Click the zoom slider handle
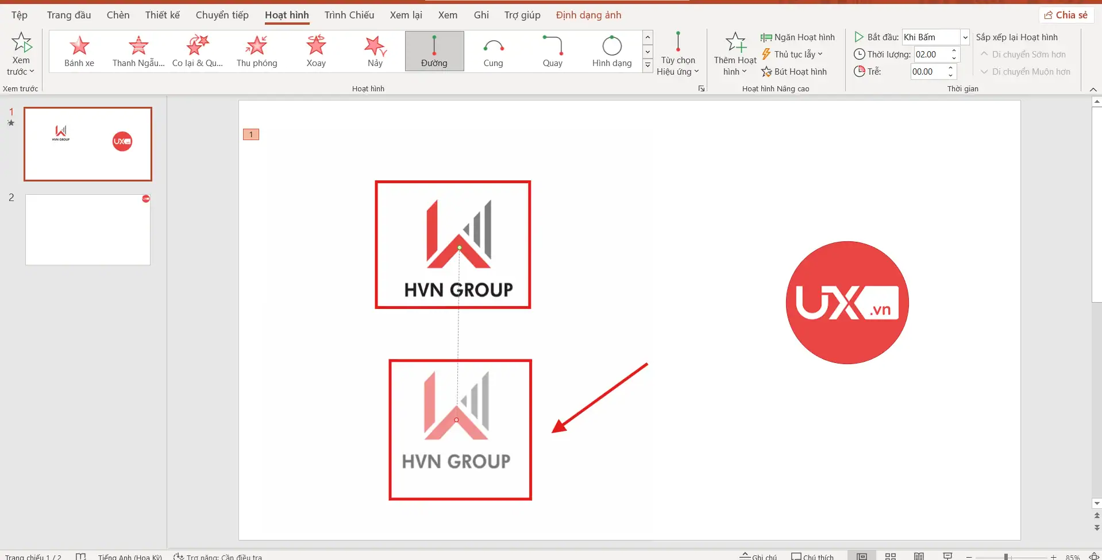Screen dimensions: 1102x560 point(1006,557)
